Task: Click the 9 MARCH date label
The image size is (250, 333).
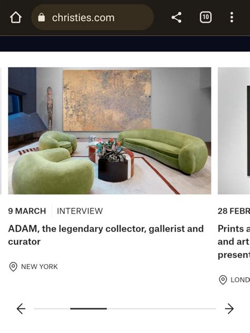Action: click(x=27, y=211)
